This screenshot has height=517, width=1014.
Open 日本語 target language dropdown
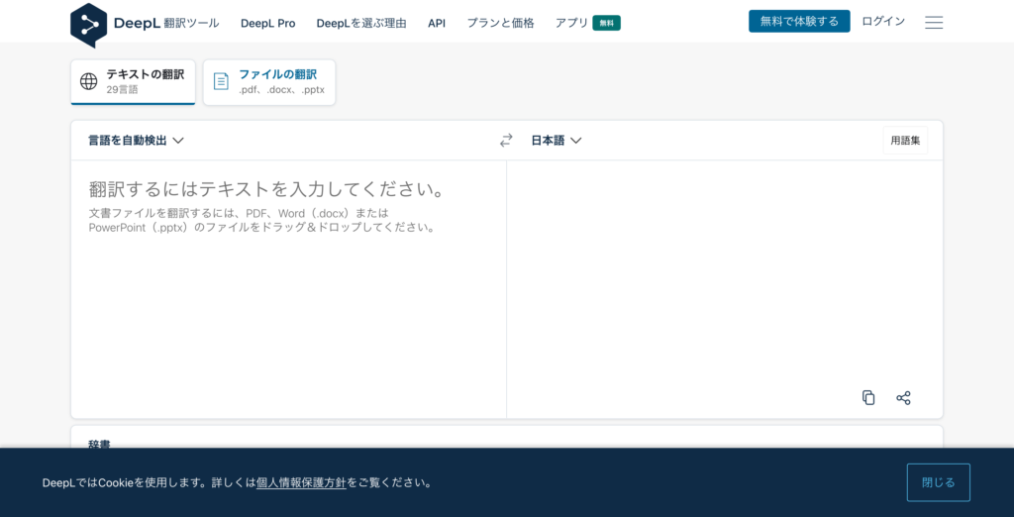557,141
